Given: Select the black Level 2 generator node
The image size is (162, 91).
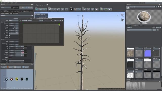Looking at the screenshot, I should click(x=22, y=79).
